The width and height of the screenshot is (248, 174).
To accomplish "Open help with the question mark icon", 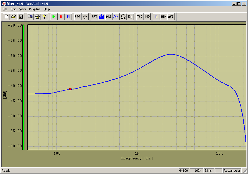I will click(x=44, y=17).
